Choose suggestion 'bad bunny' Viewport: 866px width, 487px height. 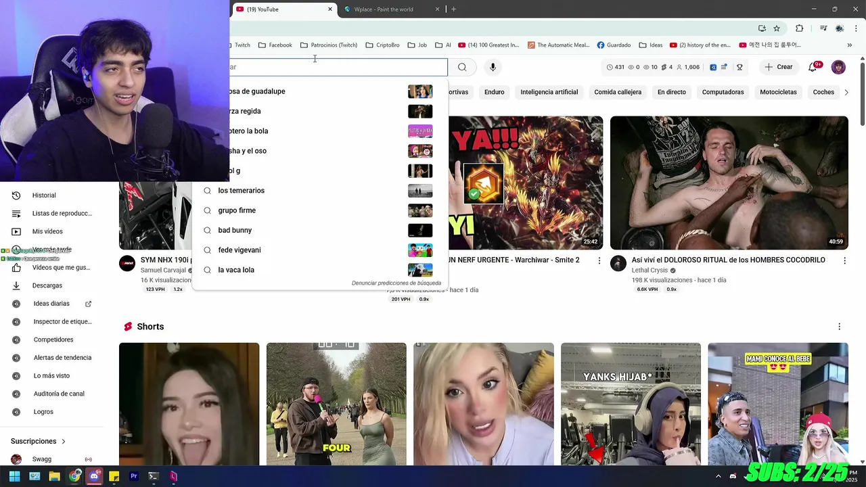coord(320,230)
